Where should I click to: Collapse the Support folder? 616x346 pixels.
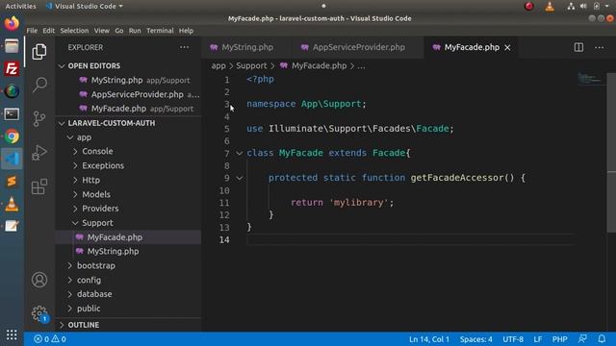click(x=75, y=223)
